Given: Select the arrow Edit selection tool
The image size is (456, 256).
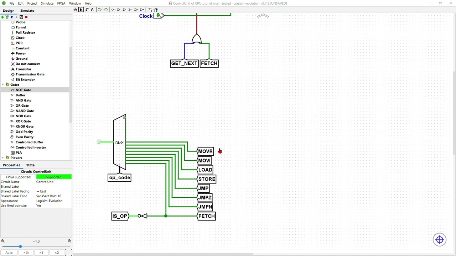Looking at the screenshot, I should tap(81, 10).
